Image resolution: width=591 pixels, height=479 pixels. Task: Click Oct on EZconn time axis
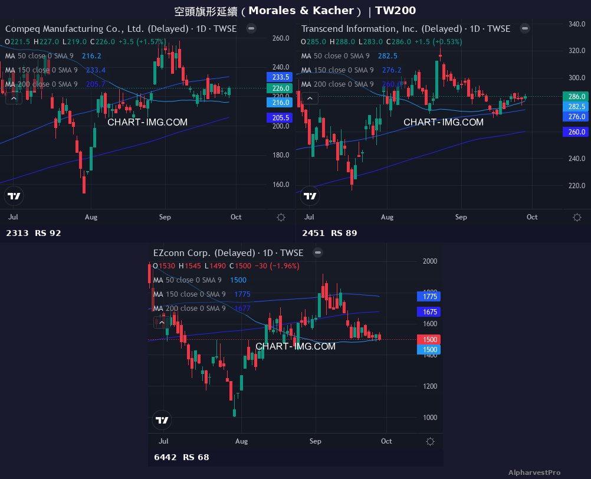[x=386, y=441]
